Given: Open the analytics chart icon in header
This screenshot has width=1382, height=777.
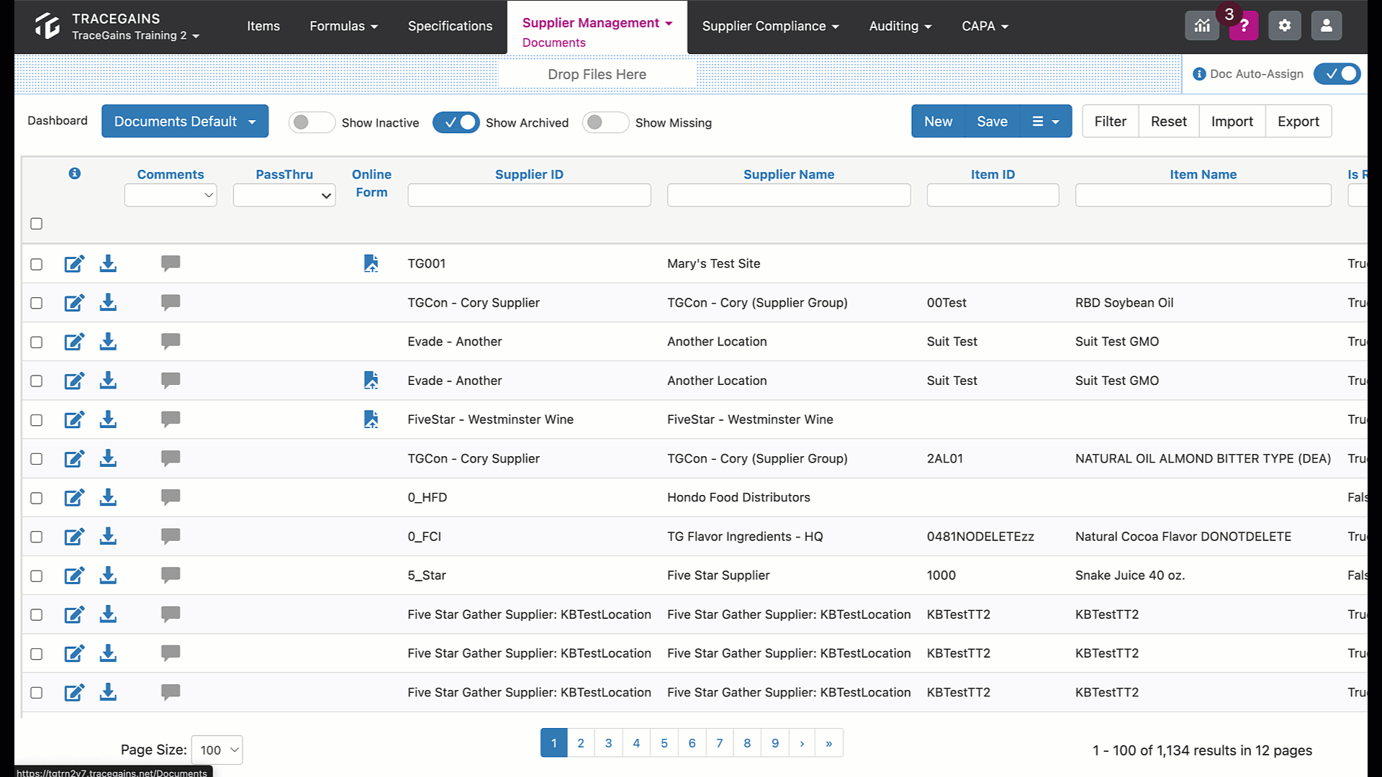Looking at the screenshot, I should tap(1202, 26).
